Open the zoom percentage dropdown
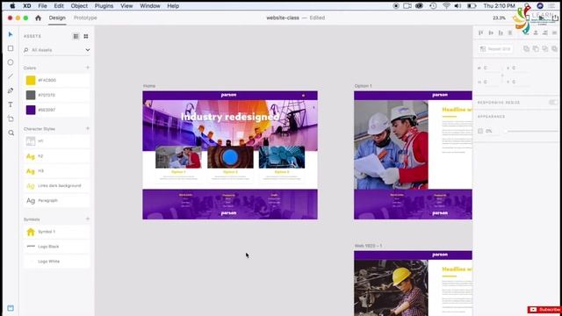The height and width of the screenshot is (316, 562). [x=499, y=18]
